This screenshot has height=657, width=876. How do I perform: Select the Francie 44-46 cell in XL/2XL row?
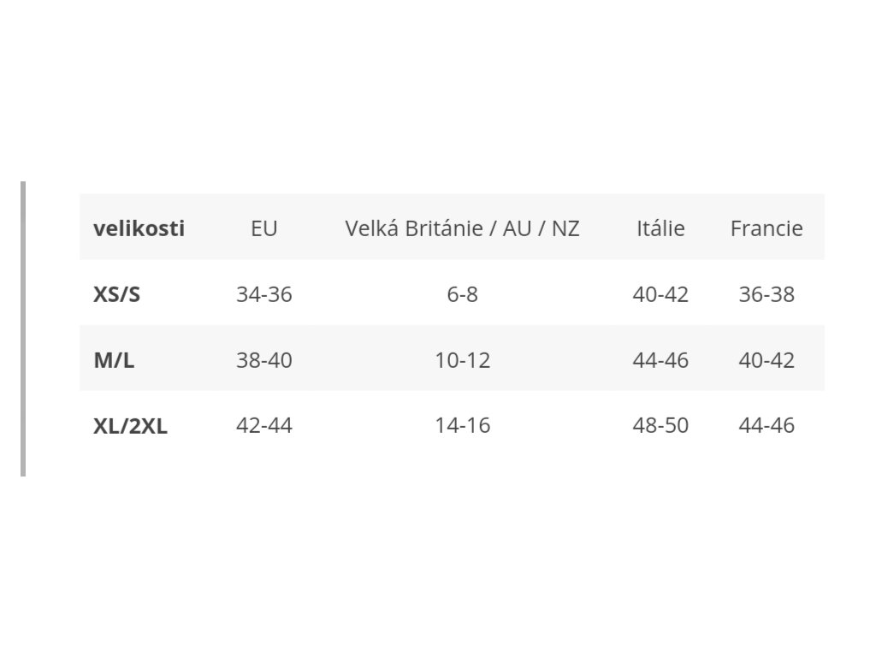766,426
